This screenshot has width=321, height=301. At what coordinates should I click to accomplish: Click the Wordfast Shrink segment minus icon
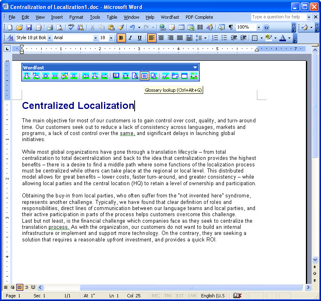point(55,76)
